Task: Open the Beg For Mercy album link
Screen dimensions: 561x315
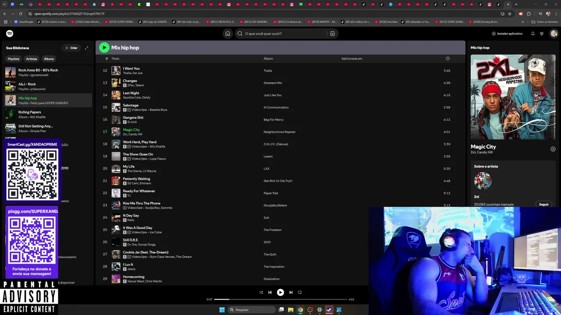Action: coord(273,119)
